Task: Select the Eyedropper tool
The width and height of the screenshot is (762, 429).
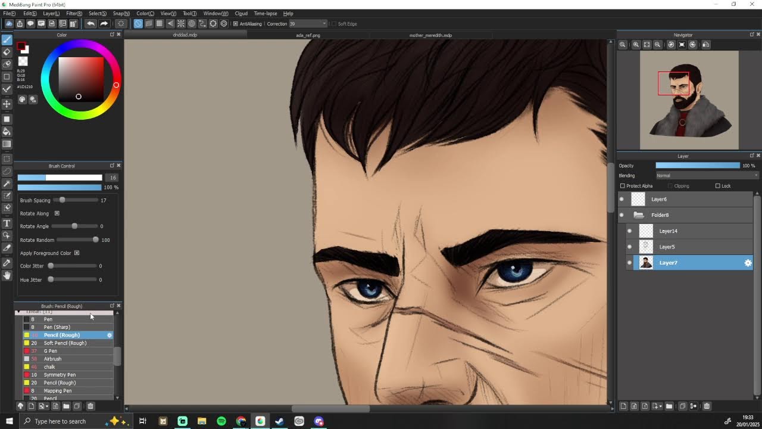Action: pyautogui.click(x=7, y=263)
